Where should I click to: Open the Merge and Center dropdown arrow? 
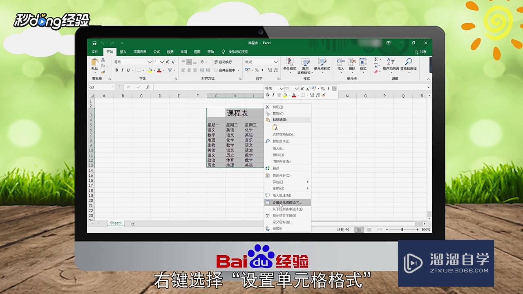tap(239, 70)
